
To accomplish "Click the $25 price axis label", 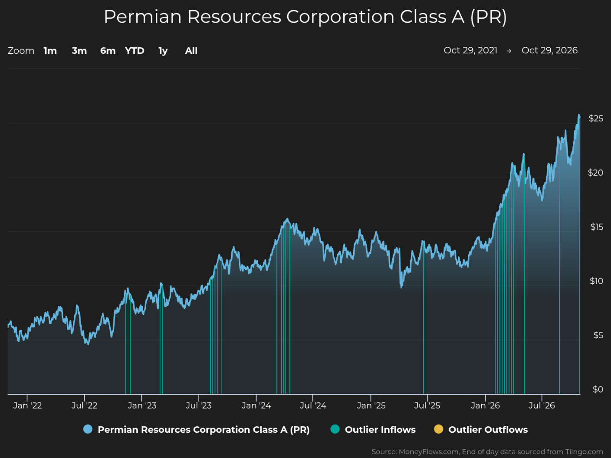I will click(596, 118).
